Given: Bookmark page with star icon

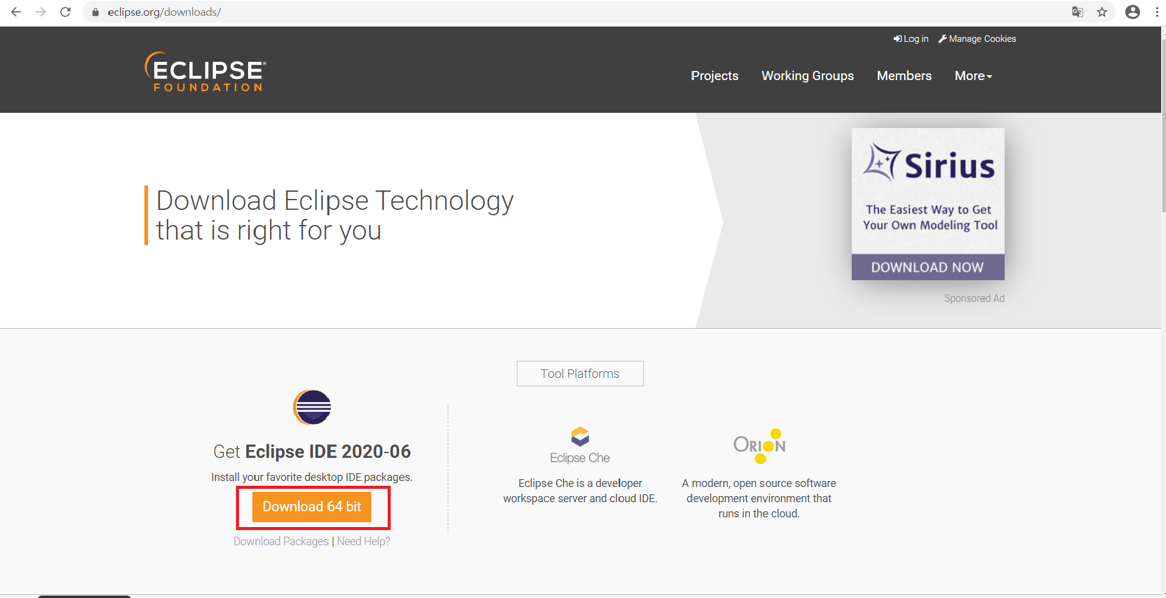Looking at the screenshot, I should (1102, 12).
